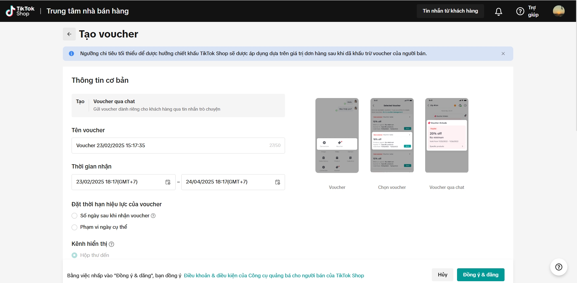
Task: Select Số ngày sau khi nhận voucher option
Action: (75, 216)
